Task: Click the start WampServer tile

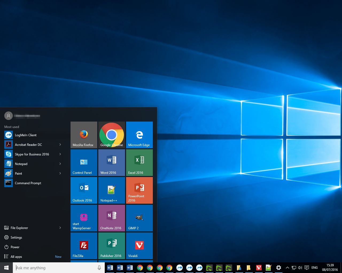Action: coord(84,218)
